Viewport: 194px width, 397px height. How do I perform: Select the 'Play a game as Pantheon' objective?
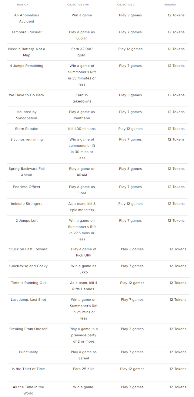[82, 115]
